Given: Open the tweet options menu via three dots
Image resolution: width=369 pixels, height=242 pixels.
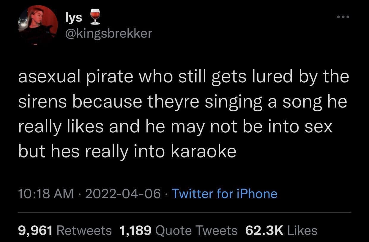Looking at the screenshot, I should pos(343,17).
